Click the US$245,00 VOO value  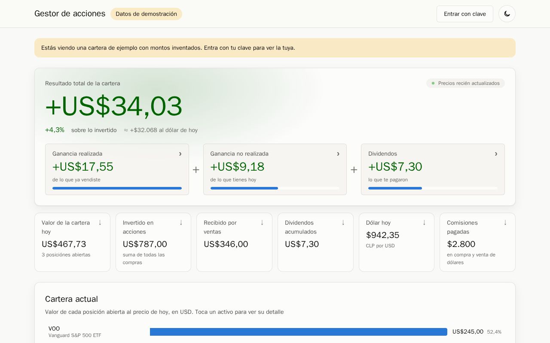468,332
